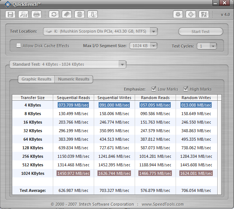
Task: Open the Test Cycles dropdown
Action: click(213, 46)
